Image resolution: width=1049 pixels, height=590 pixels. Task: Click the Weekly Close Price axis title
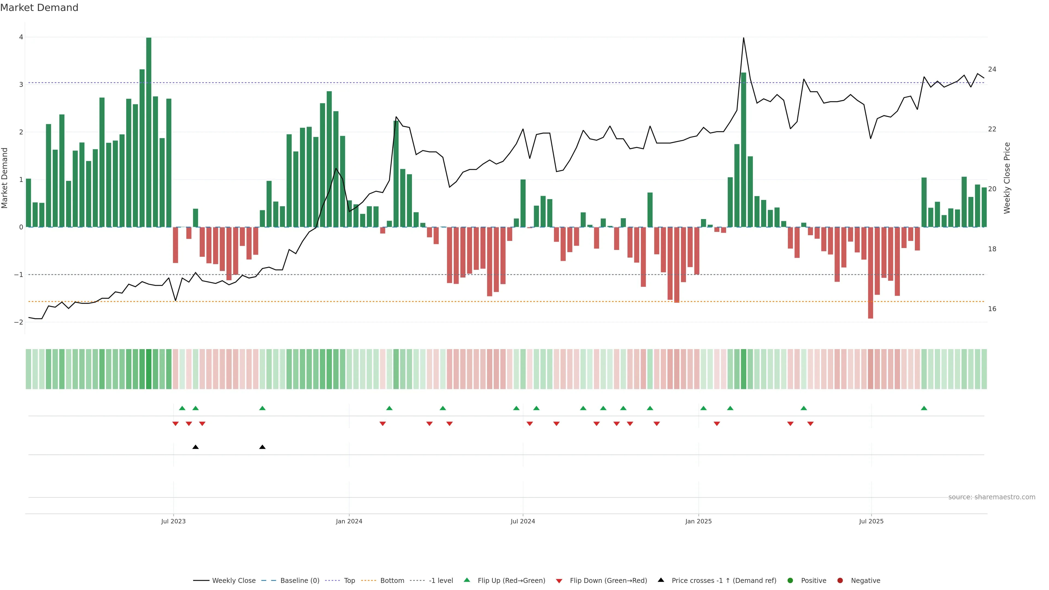click(x=1007, y=178)
